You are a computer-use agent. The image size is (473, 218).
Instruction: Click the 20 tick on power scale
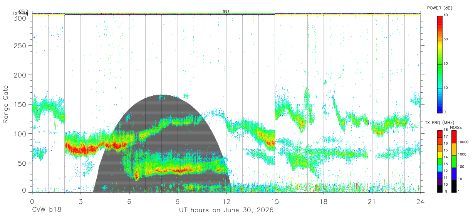pos(446,63)
